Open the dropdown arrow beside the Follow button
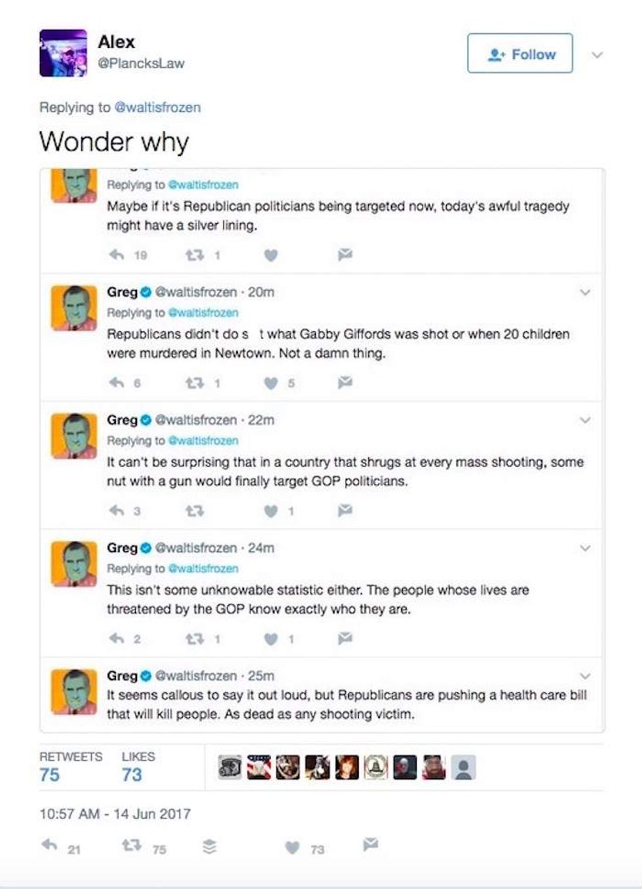This screenshot has height=889, width=642. (597, 55)
